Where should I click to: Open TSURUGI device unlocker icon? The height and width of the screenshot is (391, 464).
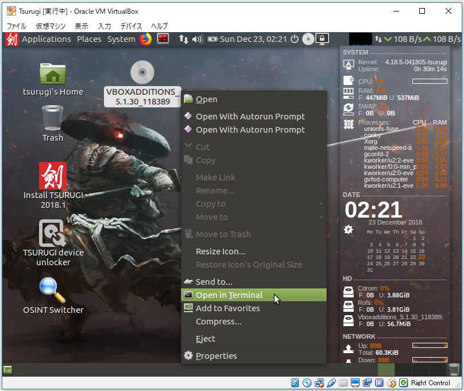[x=52, y=233]
